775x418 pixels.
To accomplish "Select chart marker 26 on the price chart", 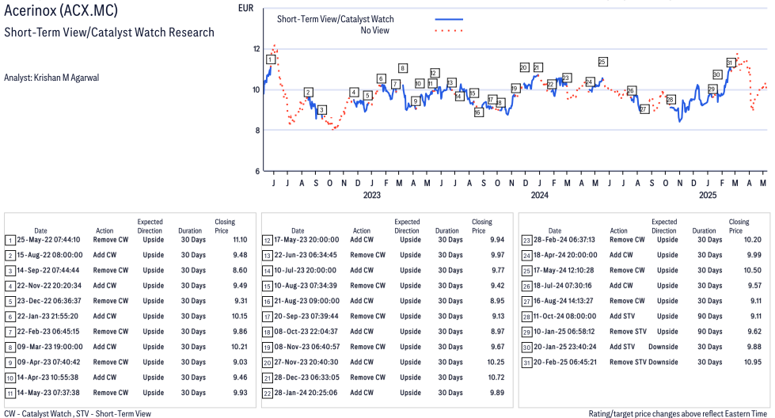I will click(631, 91).
